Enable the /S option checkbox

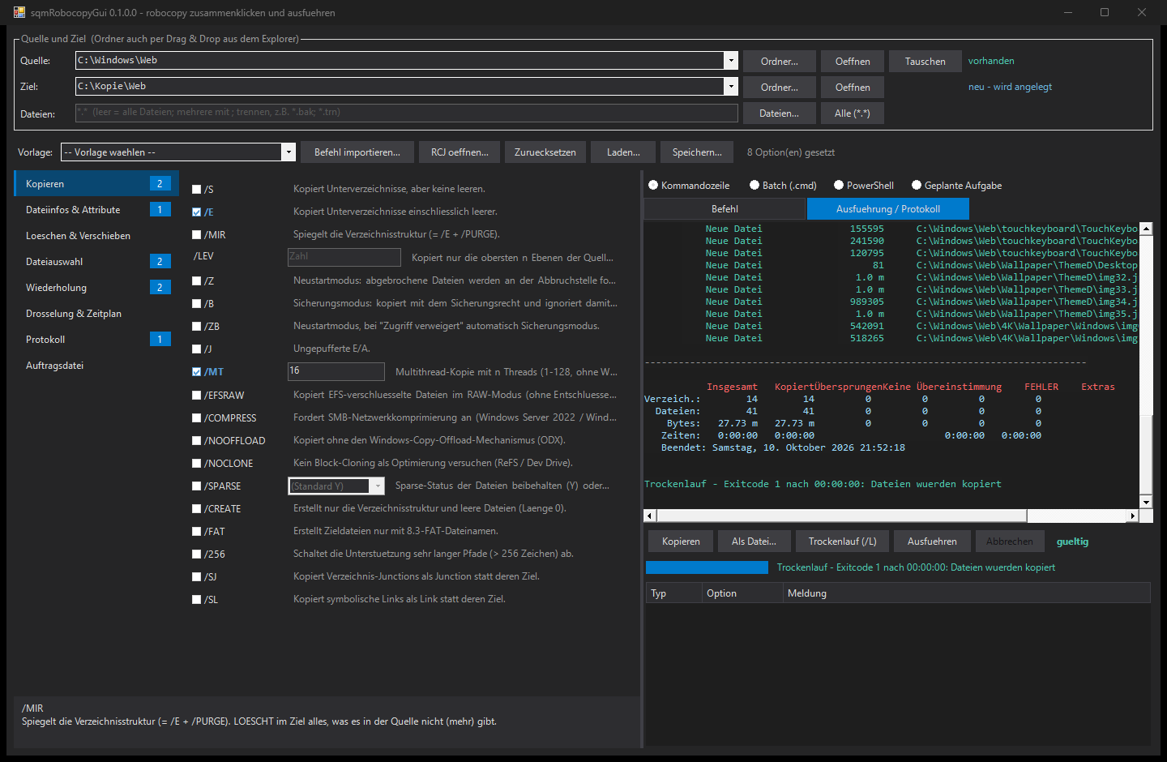[196, 189]
